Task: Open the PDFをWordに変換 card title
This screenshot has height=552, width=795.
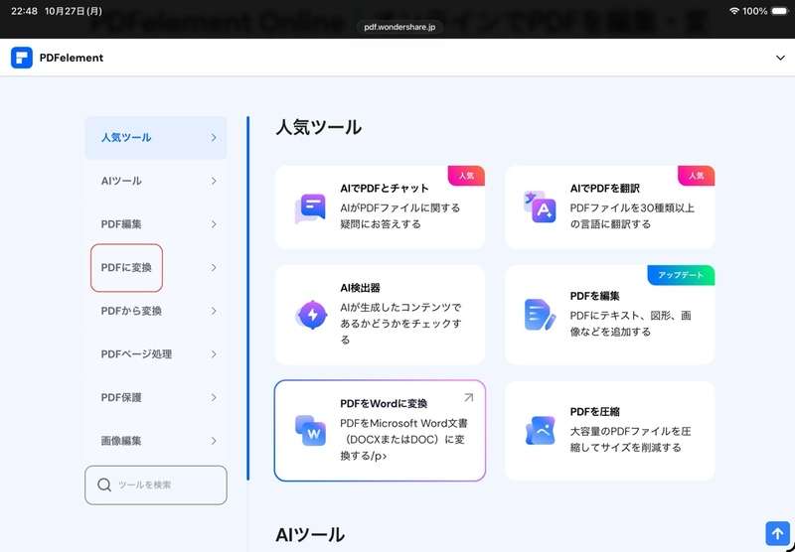Action: [x=384, y=404]
